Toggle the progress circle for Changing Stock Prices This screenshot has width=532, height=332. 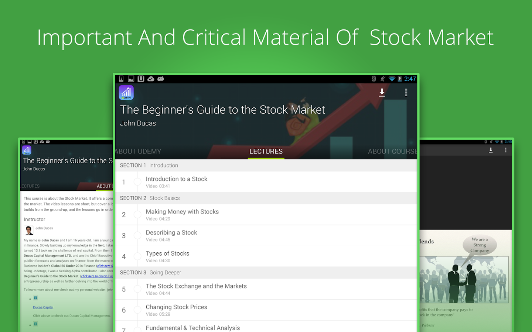point(137,310)
